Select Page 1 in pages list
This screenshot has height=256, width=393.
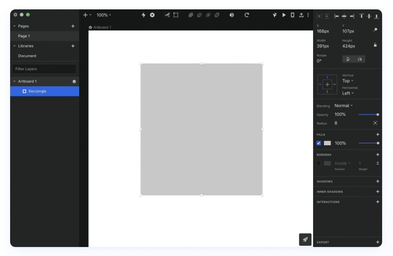coord(45,36)
